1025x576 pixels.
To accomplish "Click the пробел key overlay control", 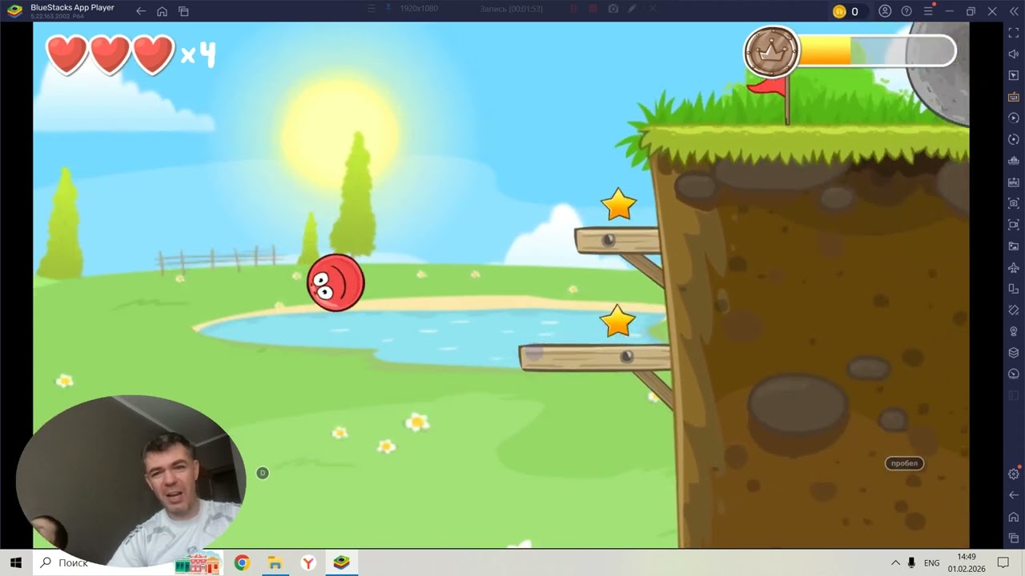I will click(904, 463).
